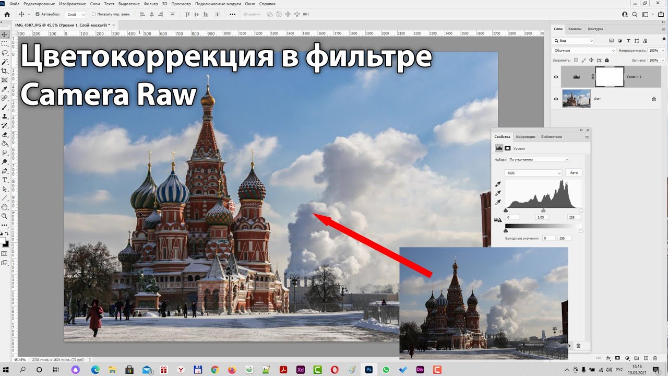Click the midtone gray input slider handle

543,210
